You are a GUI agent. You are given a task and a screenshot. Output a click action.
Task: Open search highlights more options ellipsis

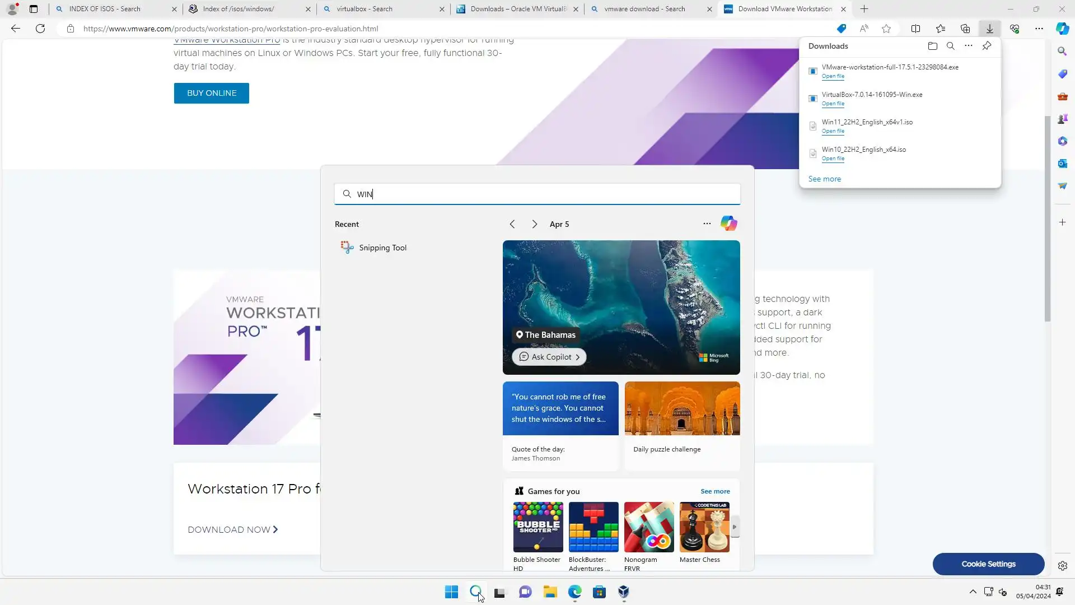click(x=707, y=224)
